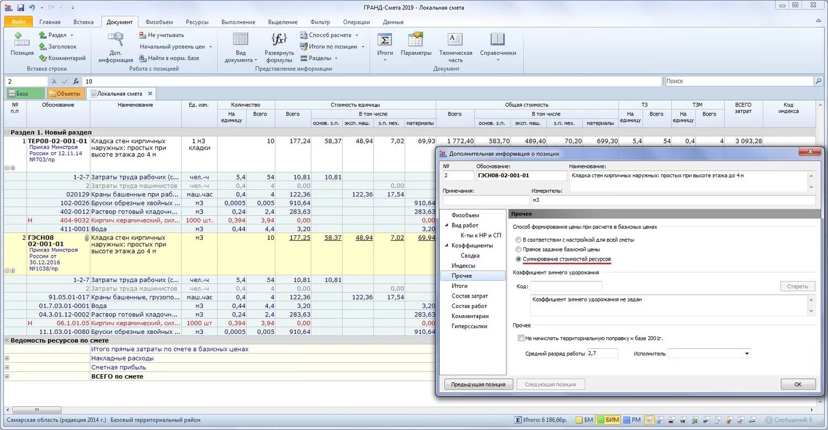Switch to the Главная ribbon tab
Screen dimensions: 828x430
coord(50,22)
